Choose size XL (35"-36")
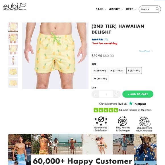Screen dimensions: 165x165 100,79
